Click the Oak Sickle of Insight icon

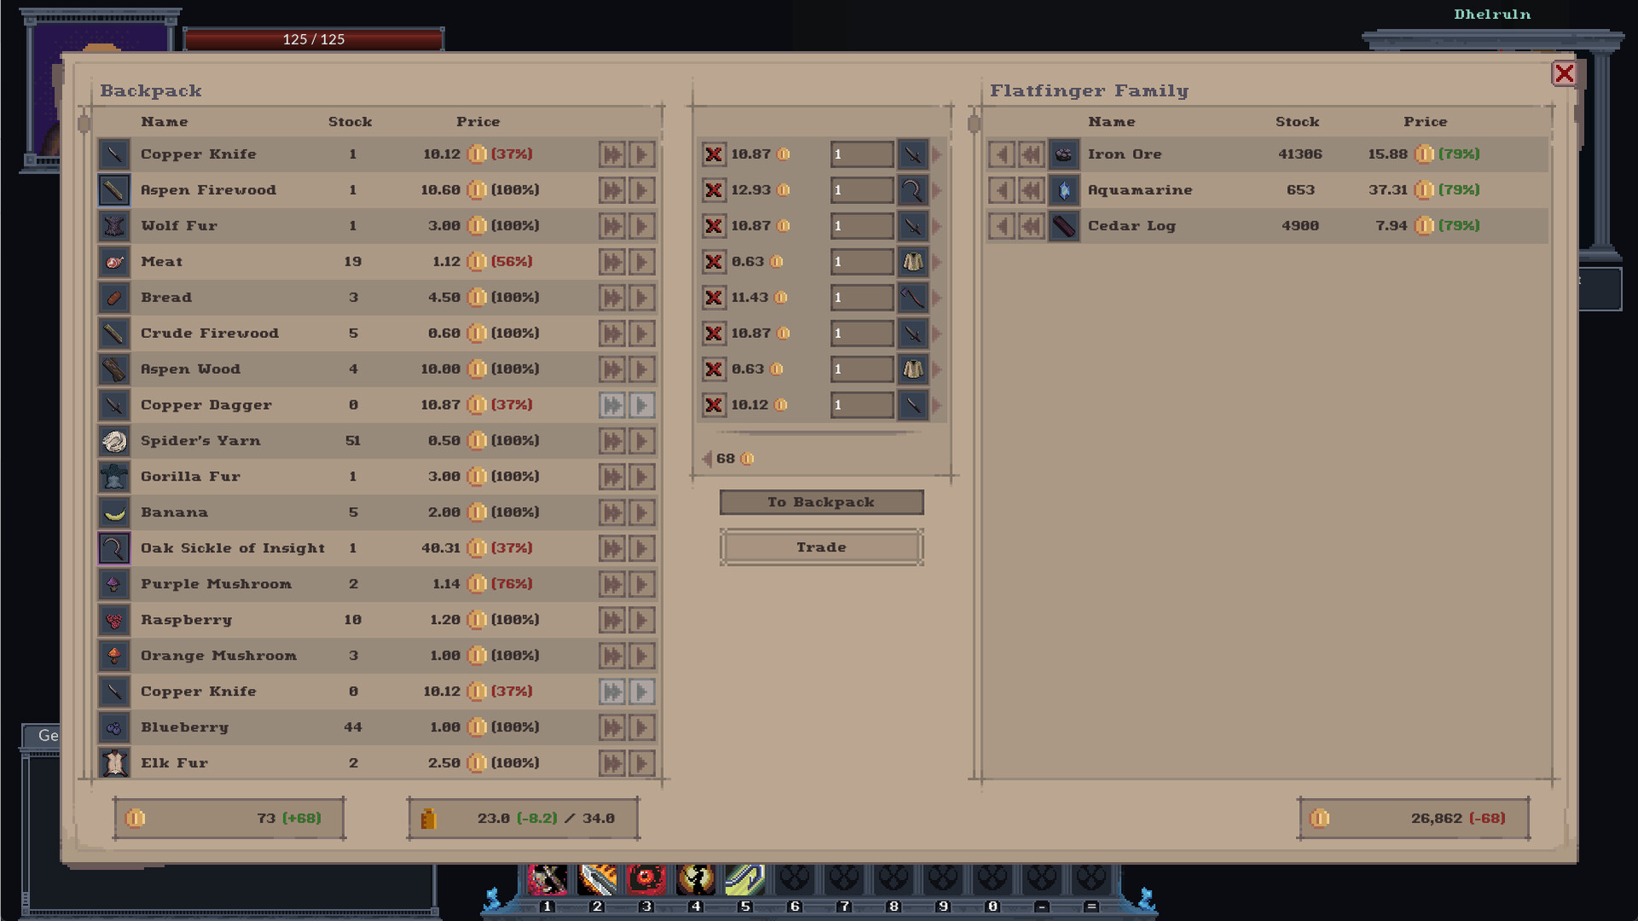(114, 548)
